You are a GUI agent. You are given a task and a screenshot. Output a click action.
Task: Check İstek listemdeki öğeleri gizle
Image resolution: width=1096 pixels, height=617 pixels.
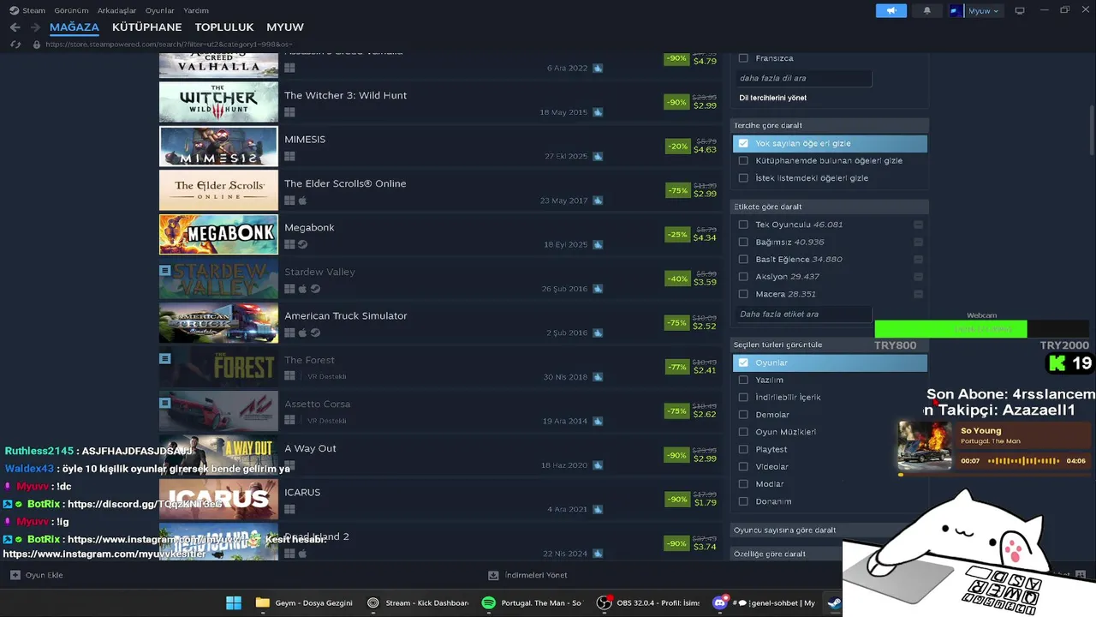tap(743, 178)
